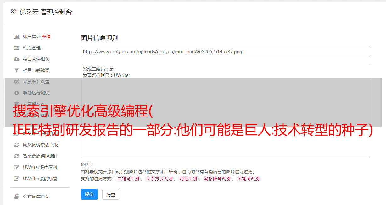Open UWriter深度原创 in the sidebar
This screenshot has width=386, height=205.
click(40, 167)
